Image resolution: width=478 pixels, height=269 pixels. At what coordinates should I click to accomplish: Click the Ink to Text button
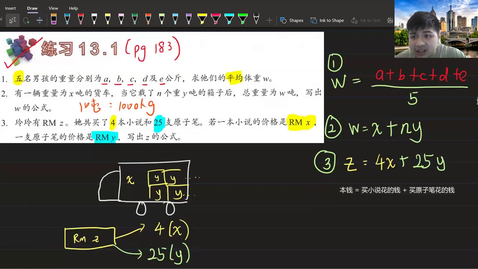point(366,20)
